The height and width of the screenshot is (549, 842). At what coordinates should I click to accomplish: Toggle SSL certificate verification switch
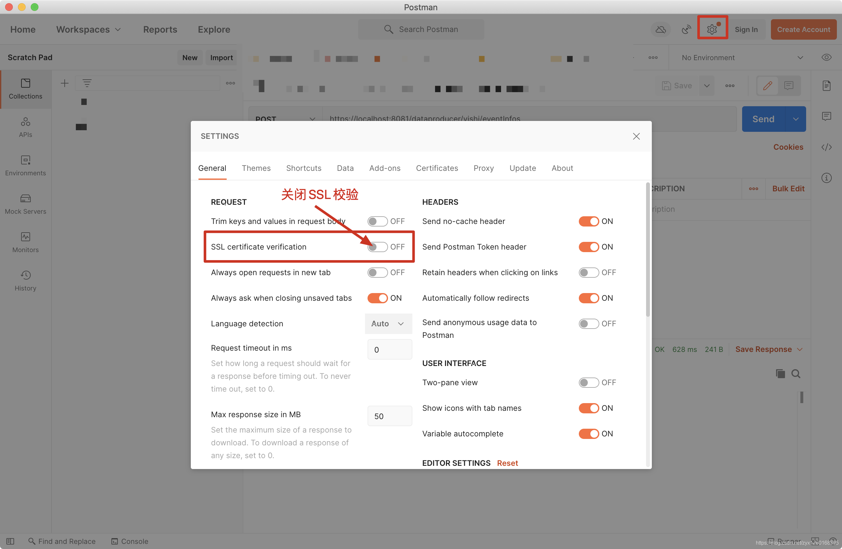[x=377, y=246]
